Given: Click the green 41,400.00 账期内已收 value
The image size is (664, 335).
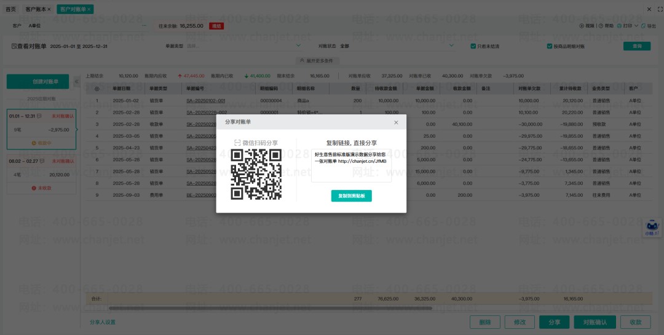Looking at the screenshot, I should point(260,76).
